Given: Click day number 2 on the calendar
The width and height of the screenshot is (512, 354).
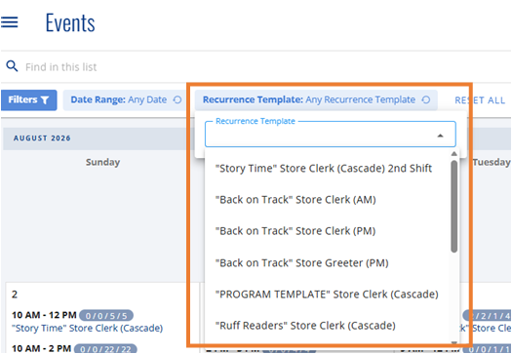Looking at the screenshot, I should click(x=15, y=295).
